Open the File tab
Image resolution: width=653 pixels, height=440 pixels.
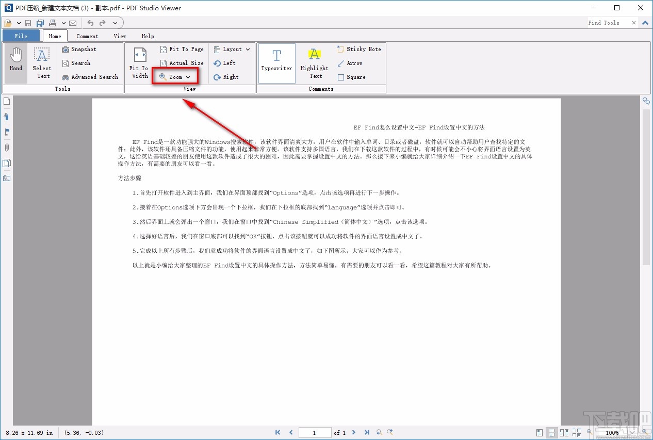pos(21,36)
